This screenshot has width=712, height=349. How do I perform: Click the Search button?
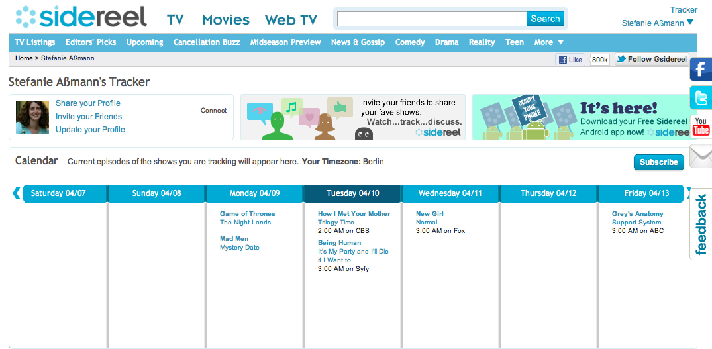pos(545,19)
